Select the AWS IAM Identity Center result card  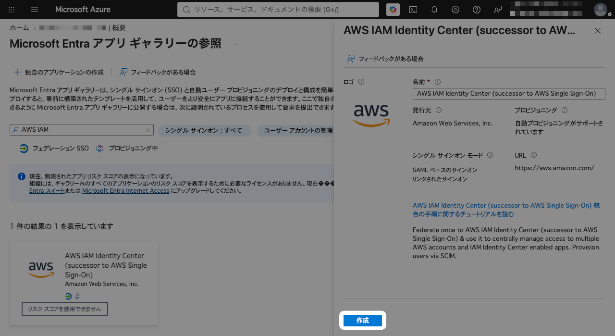[x=84, y=283]
